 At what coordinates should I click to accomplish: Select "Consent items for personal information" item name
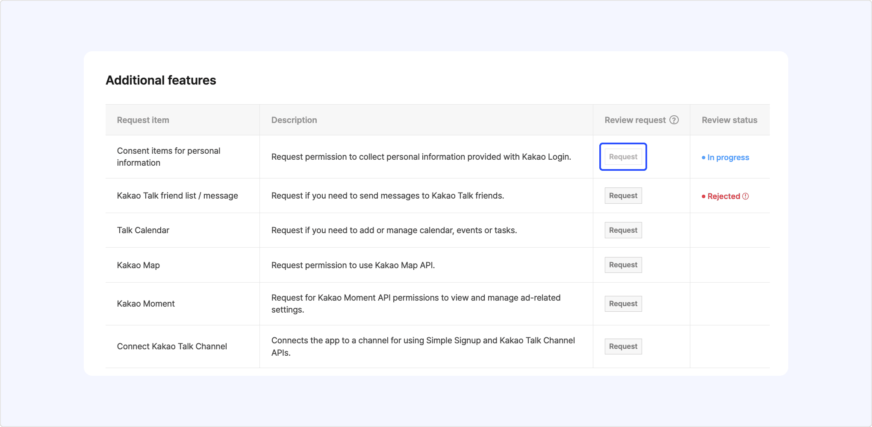click(x=169, y=157)
